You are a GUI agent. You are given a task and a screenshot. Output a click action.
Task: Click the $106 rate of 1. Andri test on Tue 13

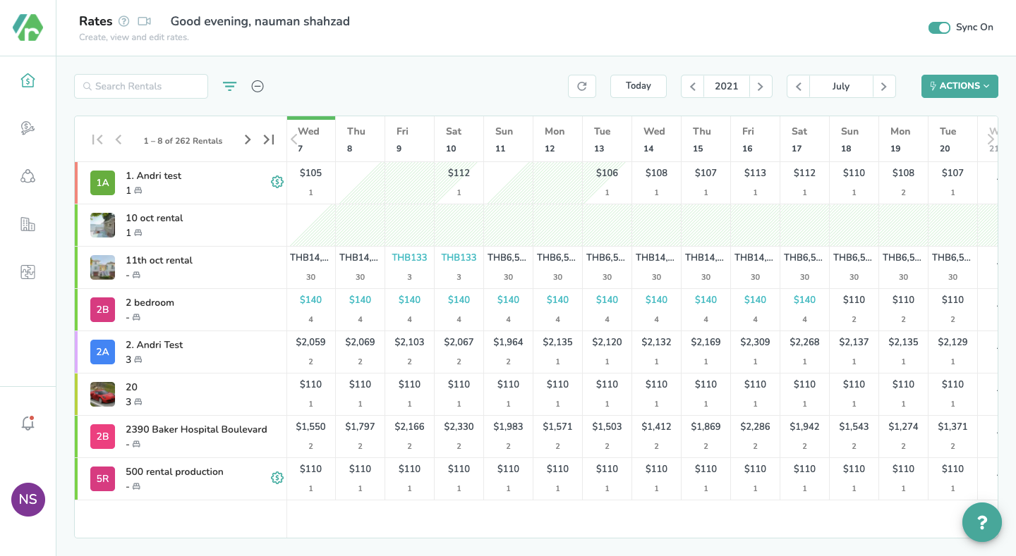607,173
